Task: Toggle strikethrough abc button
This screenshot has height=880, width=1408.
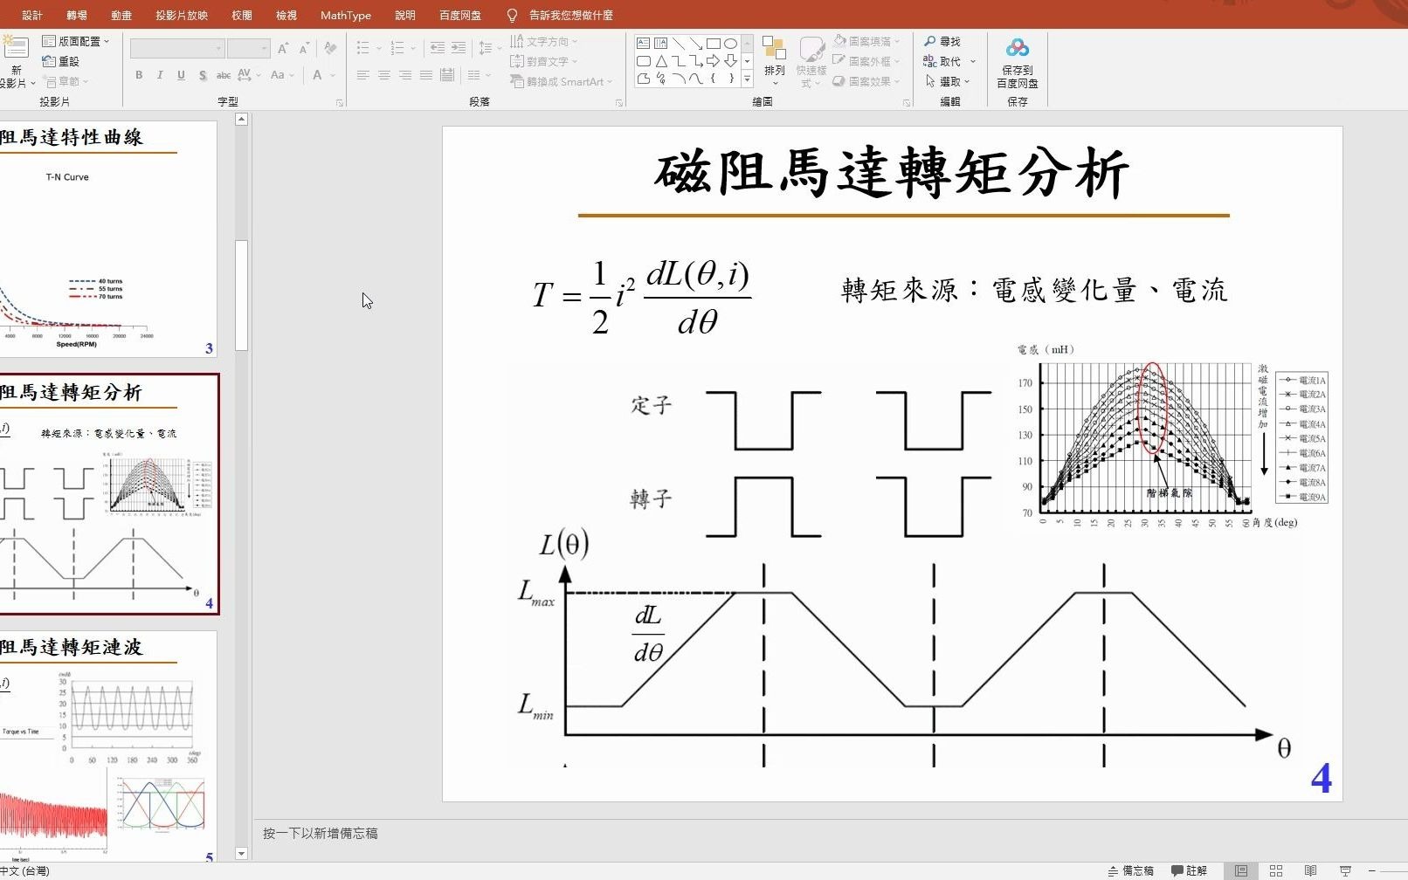Action: pyautogui.click(x=224, y=75)
